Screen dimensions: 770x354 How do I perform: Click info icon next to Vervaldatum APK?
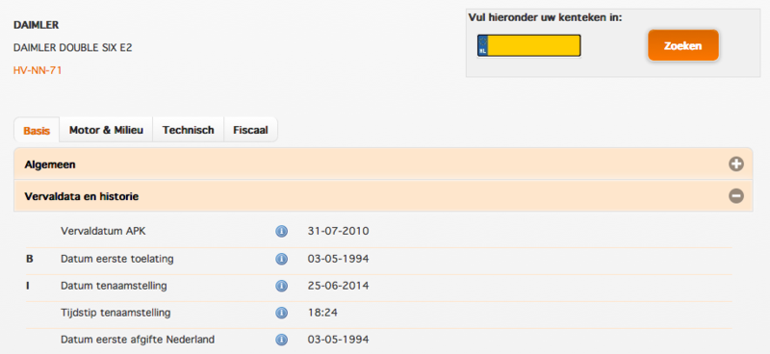click(281, 231)
